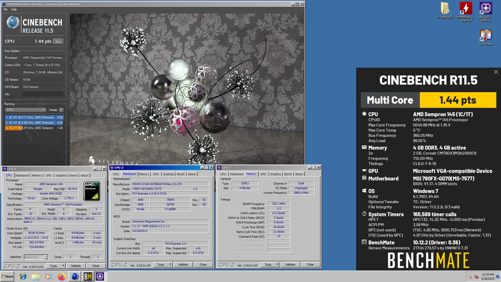Open Tools dropdown arrow in right CPU-Z

(277, 265)
